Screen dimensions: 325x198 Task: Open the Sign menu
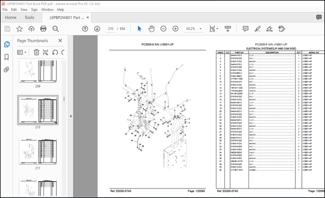tap(34, 9)
